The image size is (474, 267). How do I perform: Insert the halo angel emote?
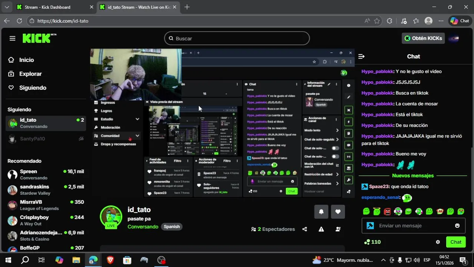click(377, 211)
